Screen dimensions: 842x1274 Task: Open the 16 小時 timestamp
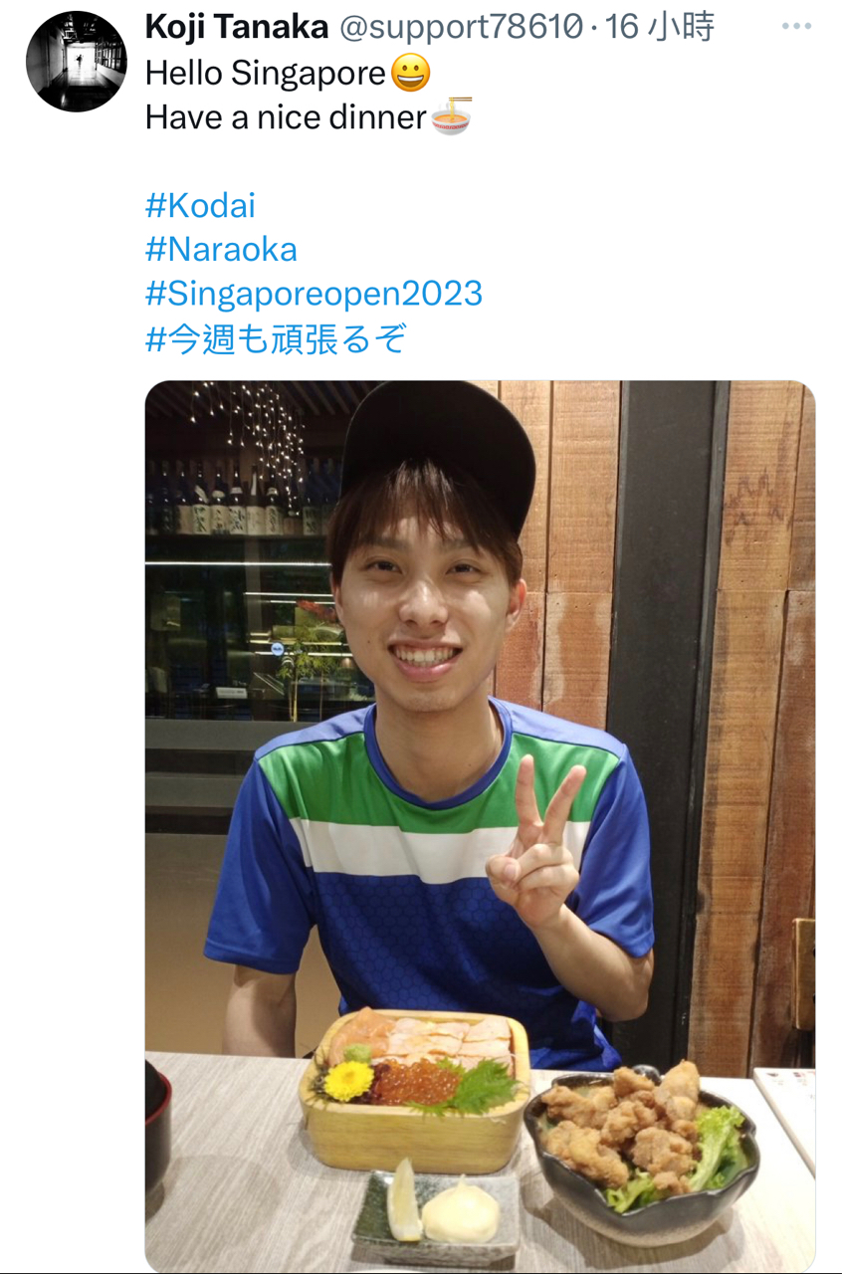(x=660, y=28)
